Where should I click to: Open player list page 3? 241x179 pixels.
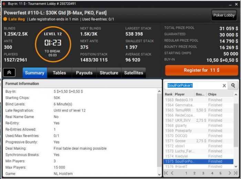point(203,173)
